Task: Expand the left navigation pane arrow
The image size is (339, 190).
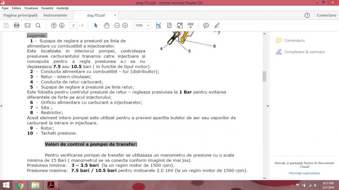Action: pos(2,106)
